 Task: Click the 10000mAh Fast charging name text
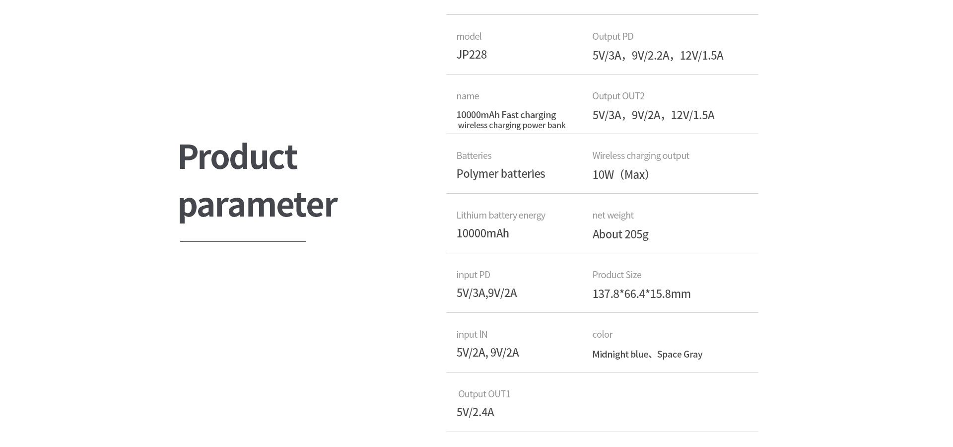[x=506, y=115]
